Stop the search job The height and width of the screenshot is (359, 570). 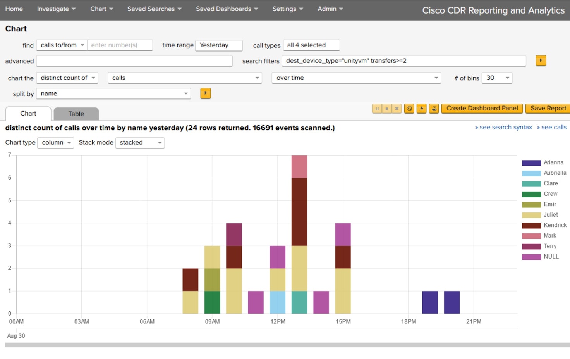coord(386,109)
